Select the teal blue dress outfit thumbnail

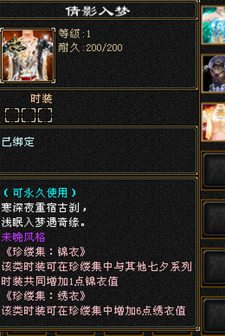[214, 25]
